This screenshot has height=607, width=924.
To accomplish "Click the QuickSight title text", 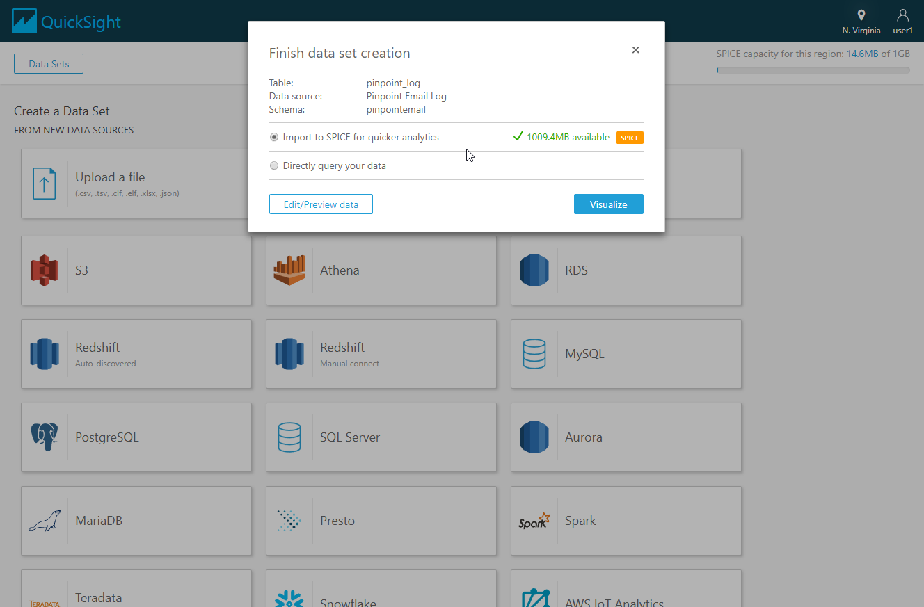I will 81,22.
